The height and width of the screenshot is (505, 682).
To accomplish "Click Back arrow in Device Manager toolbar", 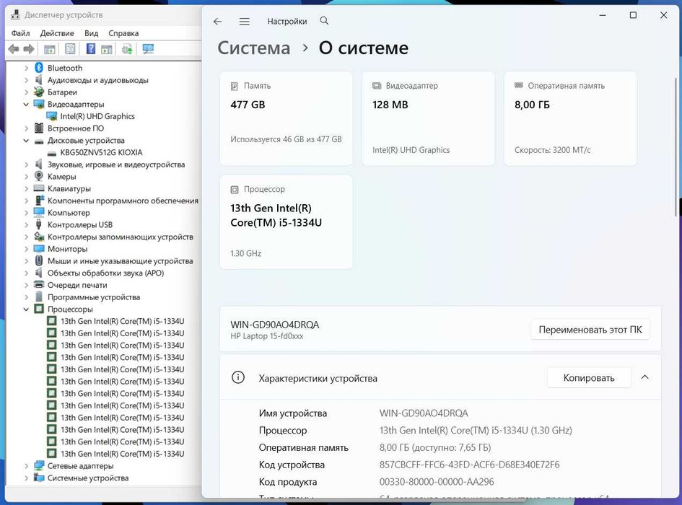I will [x=14, y=49].
